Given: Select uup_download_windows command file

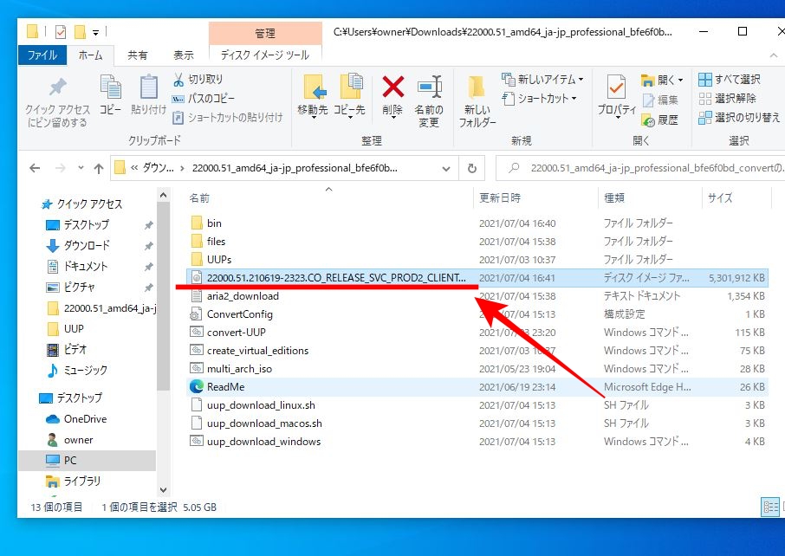Looking at the screenshot, I should (477, 442).
